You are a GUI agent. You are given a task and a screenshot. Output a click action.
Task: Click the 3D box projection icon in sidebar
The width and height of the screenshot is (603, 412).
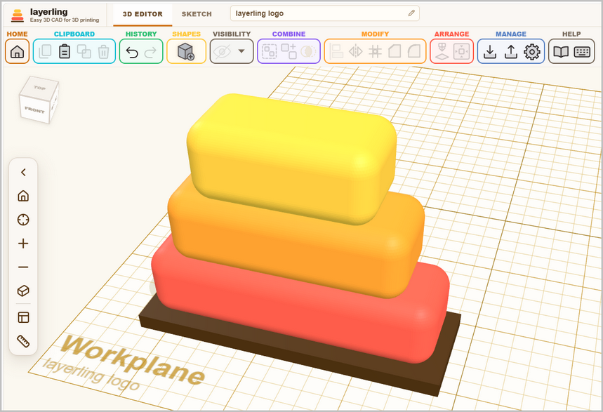23,291
